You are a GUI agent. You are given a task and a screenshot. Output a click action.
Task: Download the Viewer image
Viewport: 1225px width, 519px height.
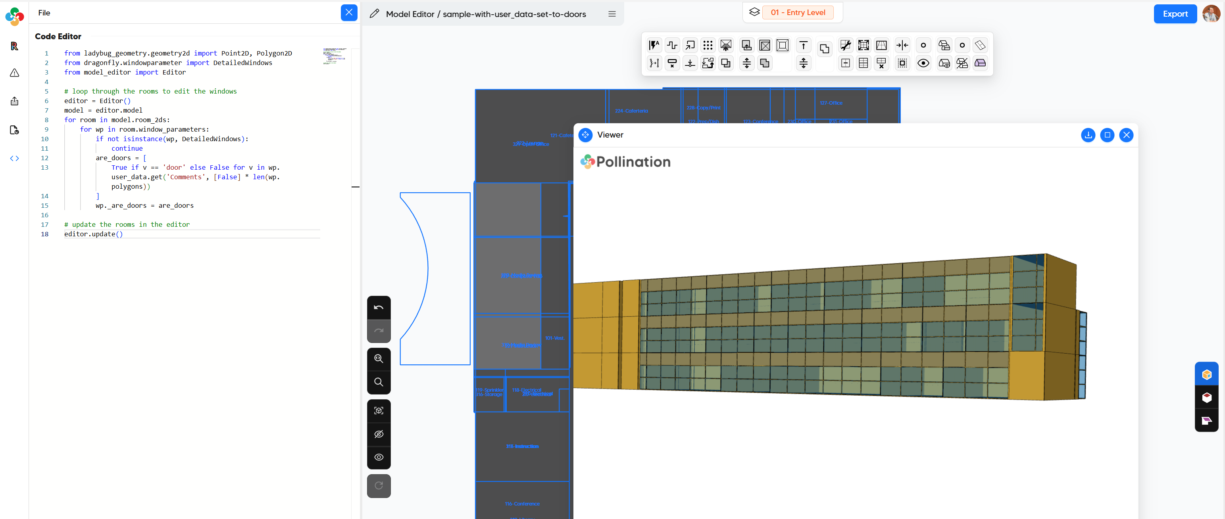(x=1088, y=135)
